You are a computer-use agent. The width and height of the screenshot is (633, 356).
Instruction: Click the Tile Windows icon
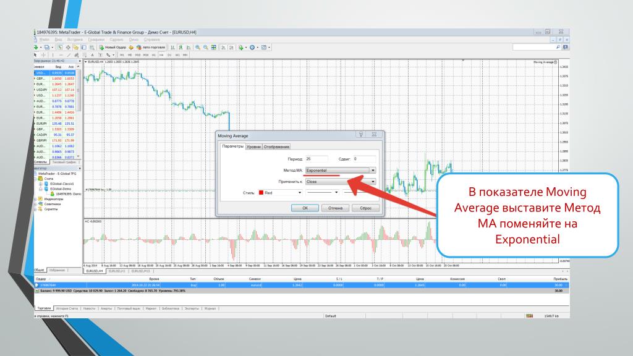[213, 47]
